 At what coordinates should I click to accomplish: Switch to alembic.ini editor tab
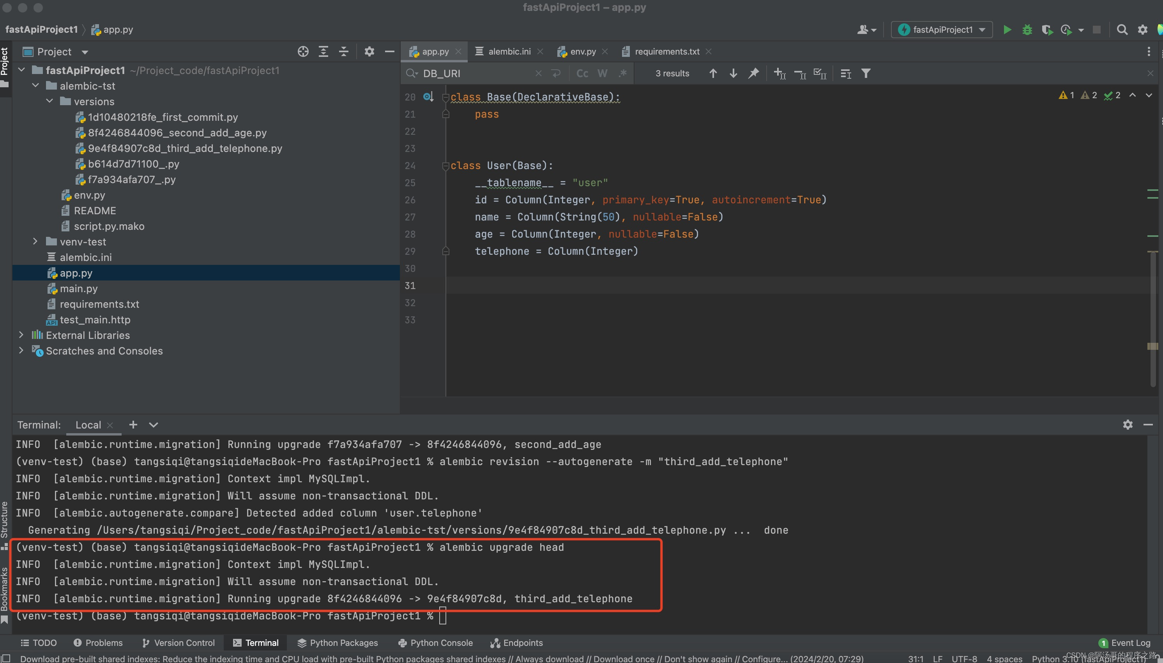pyautogui.click(x=509, y=51)
